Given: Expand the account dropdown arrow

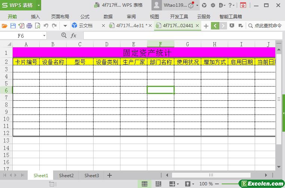Looking at the screenshot, I should coord(197,5).
